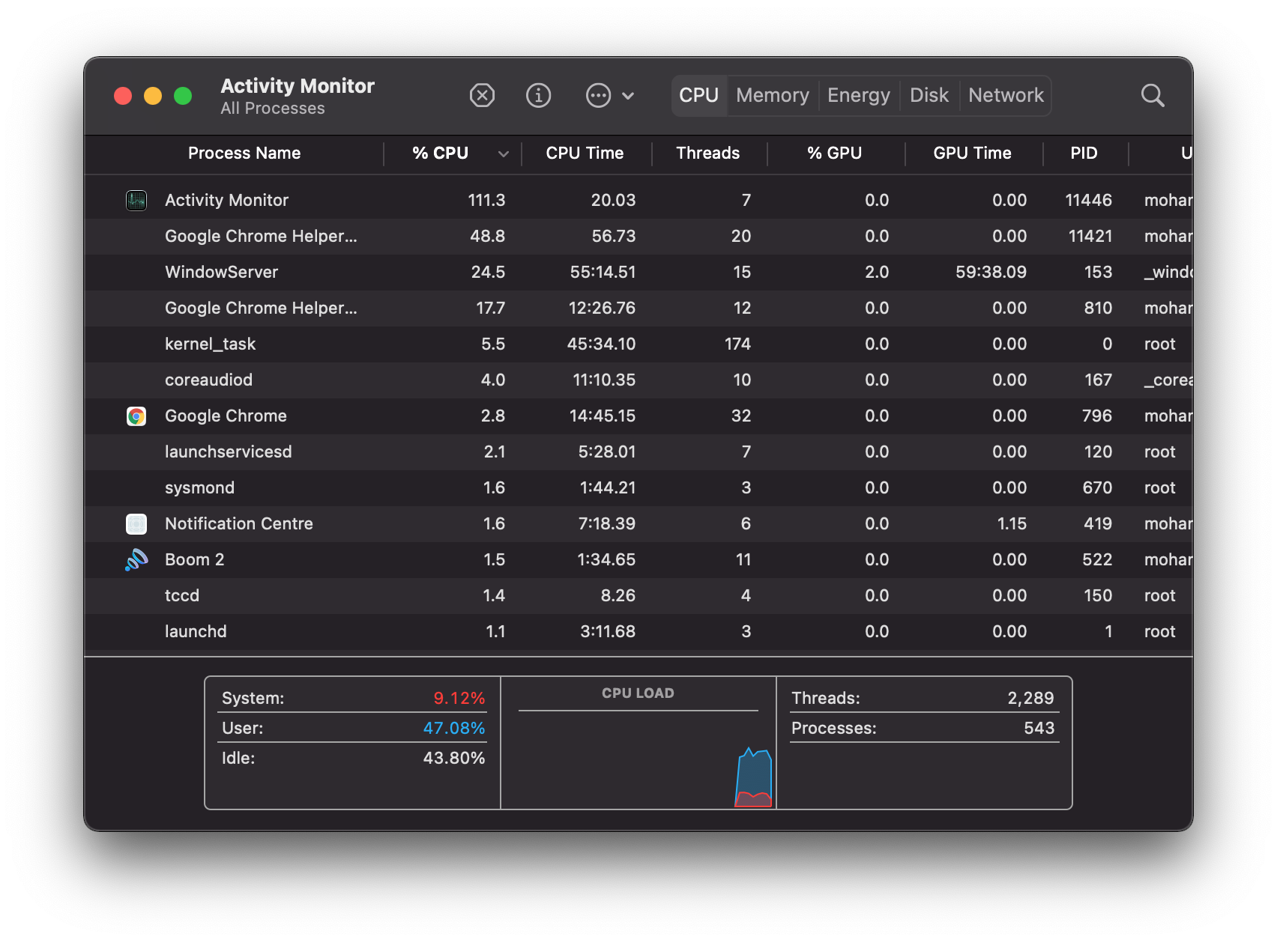Click the User 47.08% value
The height and width of the screenshot is (942, 1277).
point(454,729)
